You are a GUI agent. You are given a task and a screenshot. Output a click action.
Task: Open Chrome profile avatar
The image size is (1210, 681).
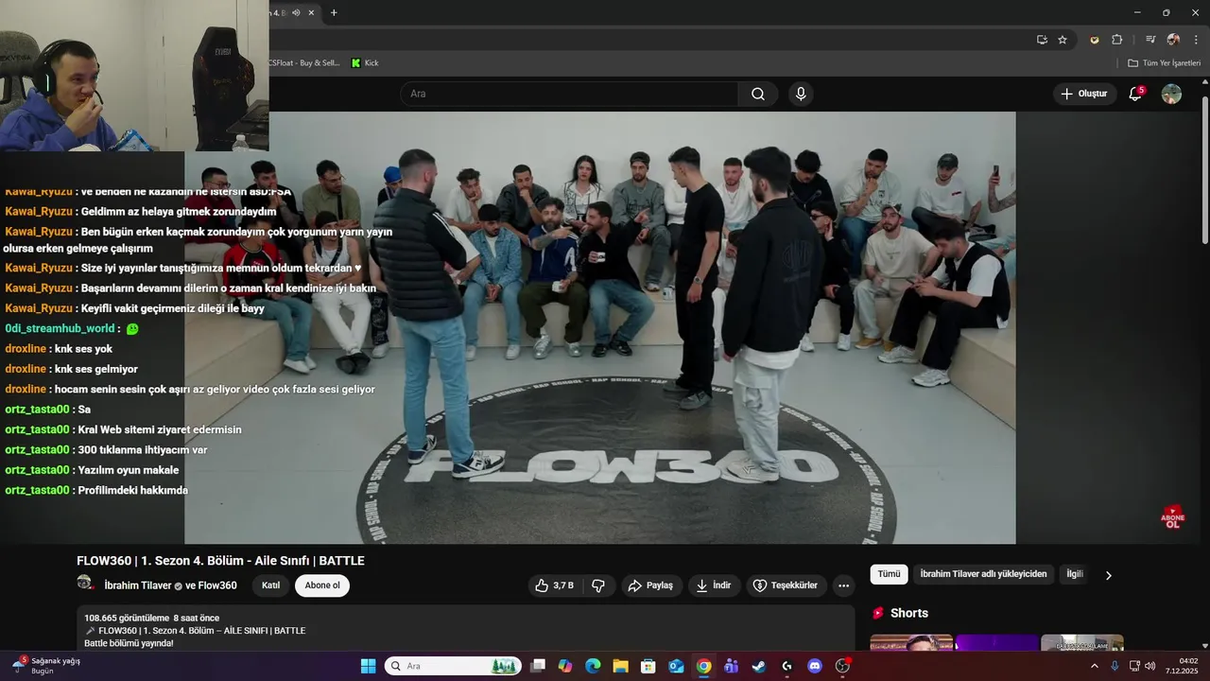pos(1173,40)
